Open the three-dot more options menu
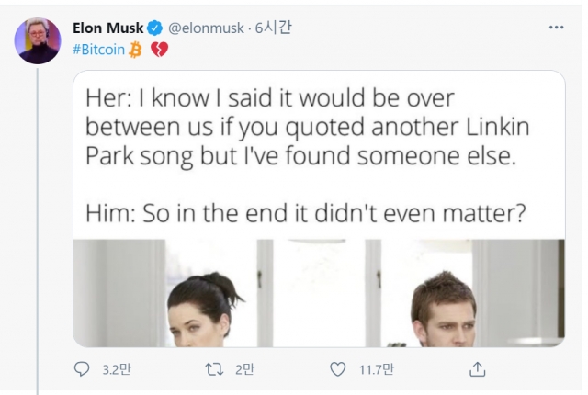588x395 pixels. 556,27
